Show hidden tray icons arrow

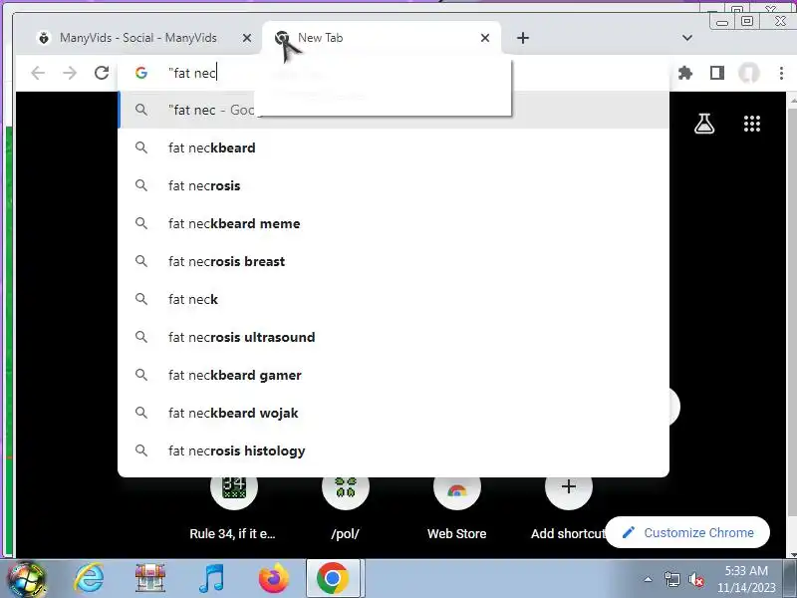649,579
